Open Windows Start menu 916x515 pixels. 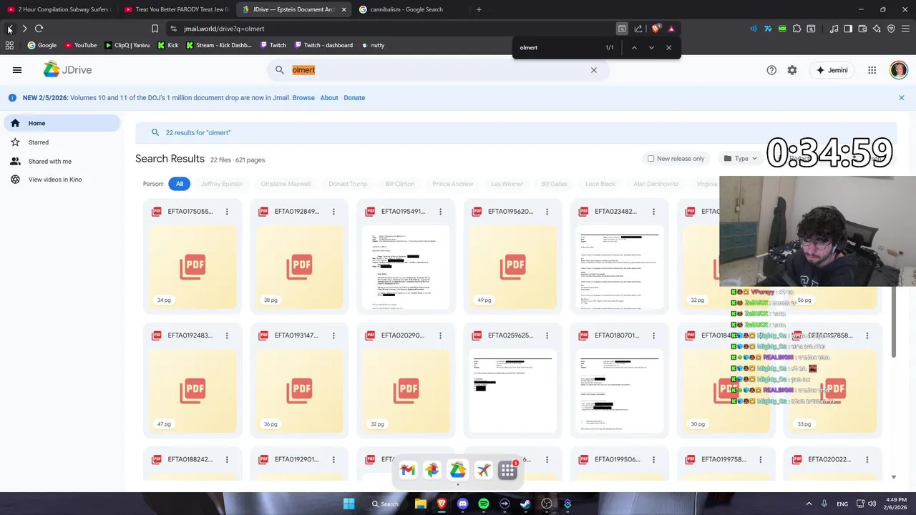click(x=349, y=504)
